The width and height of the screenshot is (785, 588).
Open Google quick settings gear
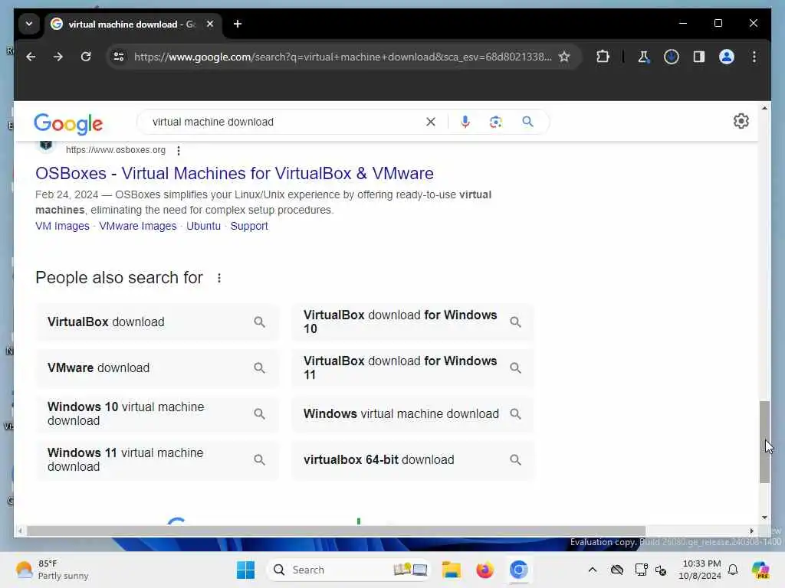coord(741,121)
